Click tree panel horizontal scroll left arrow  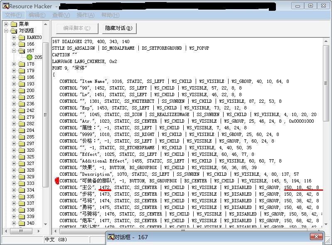click(6, 231)
